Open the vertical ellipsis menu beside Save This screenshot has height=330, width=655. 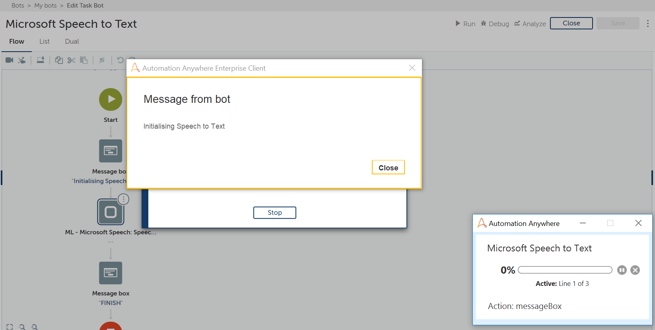[648, 23]
